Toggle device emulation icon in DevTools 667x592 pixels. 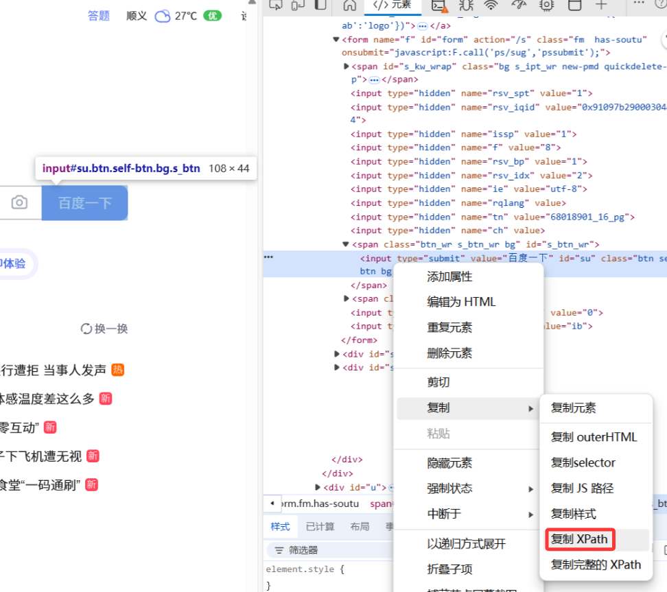tap(298, 4)
